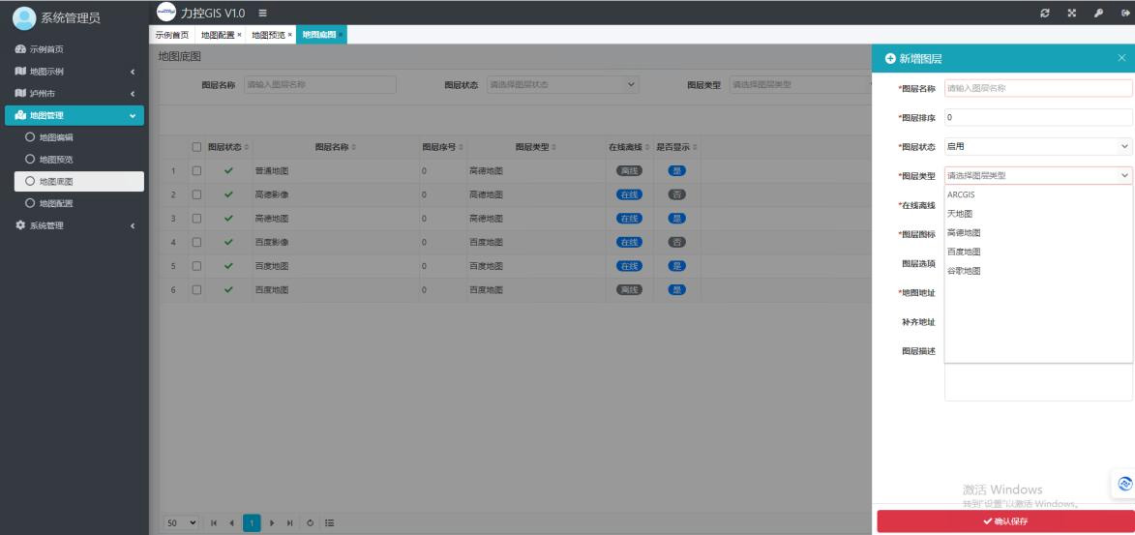Expand the 系统管理 sidebar section
The image size is (1135, 535).
tap(73, 225)
